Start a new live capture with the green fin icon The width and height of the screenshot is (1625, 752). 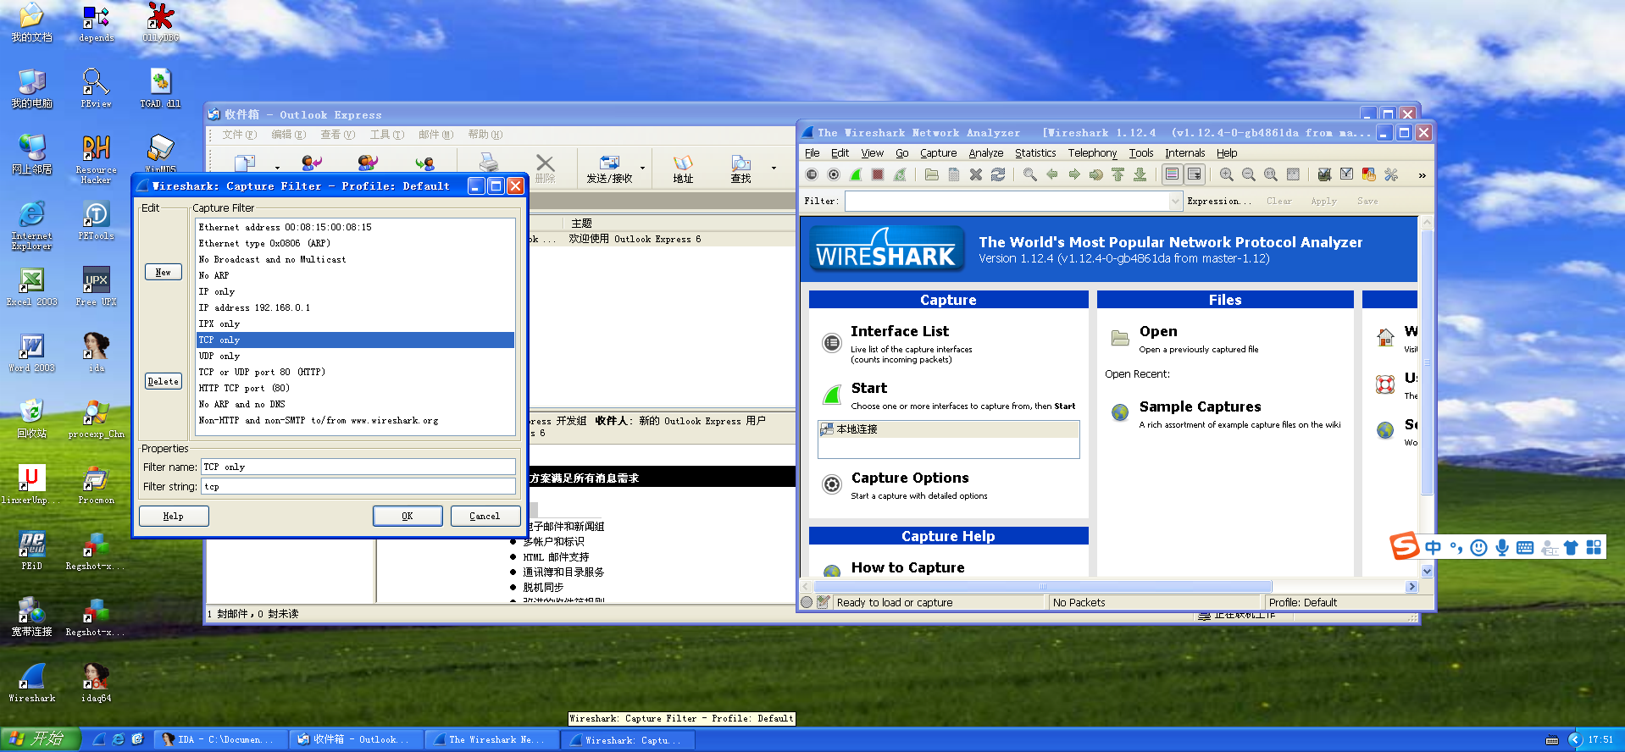(x=856, y=174)
